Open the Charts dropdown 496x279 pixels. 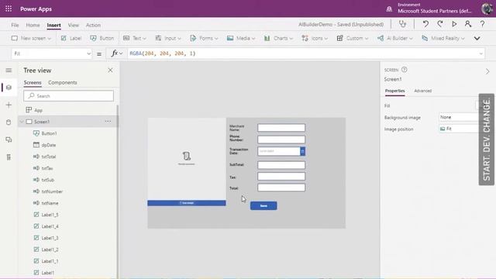point(278,38)
